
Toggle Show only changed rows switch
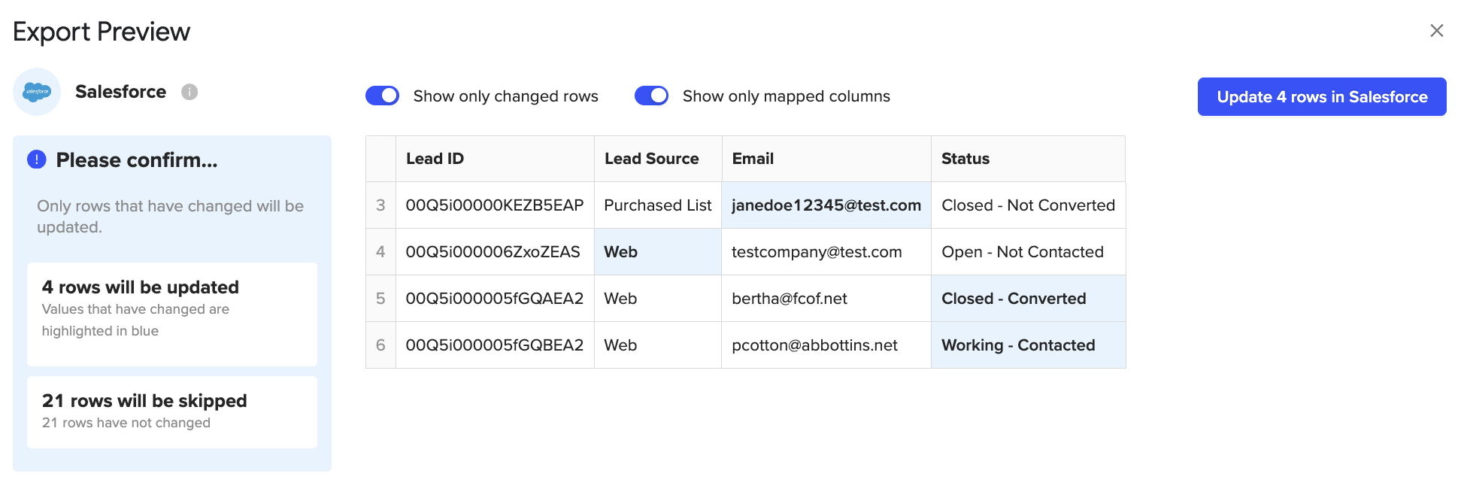pyautogui.click(x=382, y=96)
